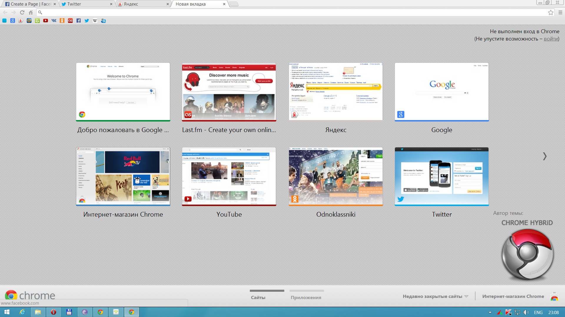Open the first blue square bookmark icon

pos(4,21)
